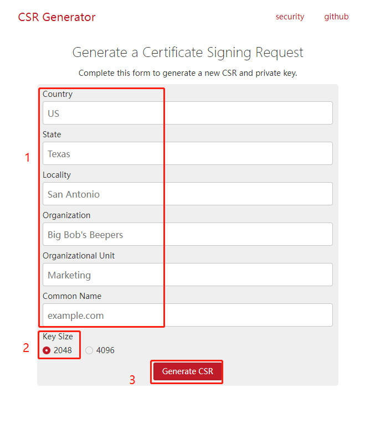The height and width of the screenshot is (424, 365).
Task: Click the Common Name label text
Action: click(72, 296)
